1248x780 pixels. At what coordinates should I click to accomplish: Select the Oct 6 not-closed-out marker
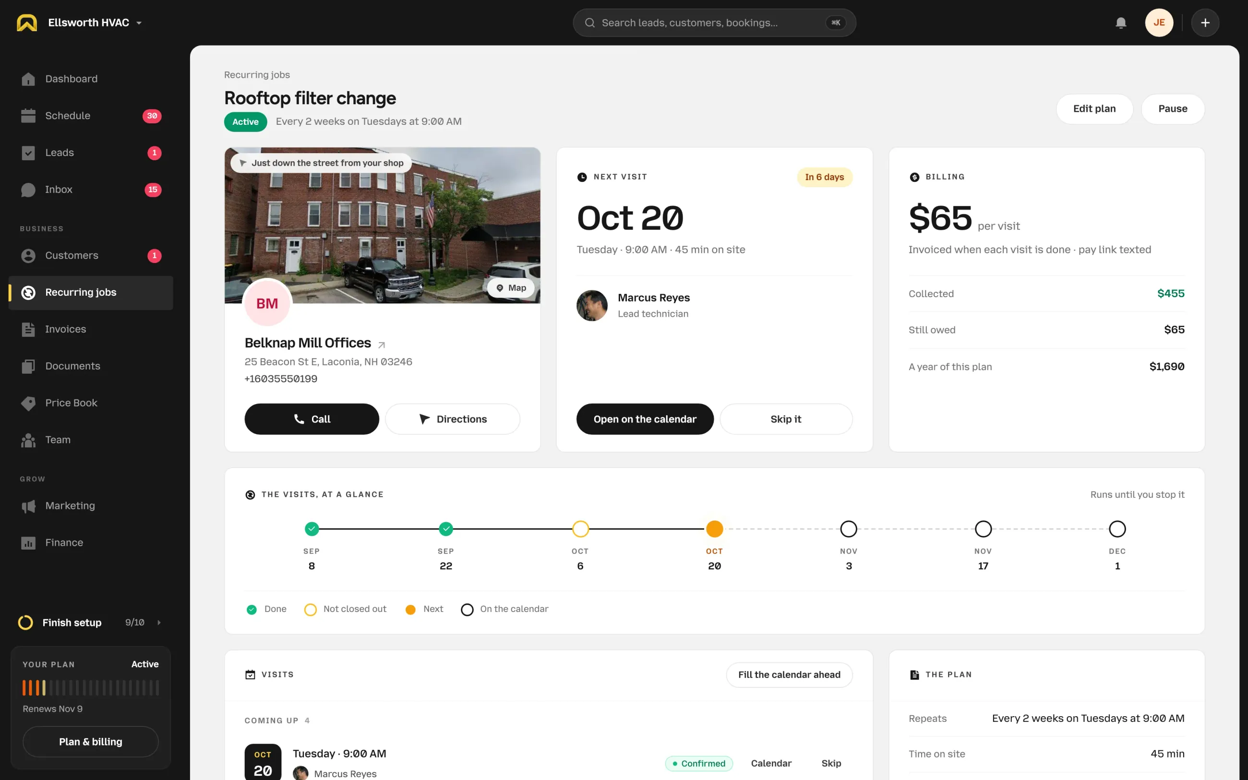click(580, 529)
